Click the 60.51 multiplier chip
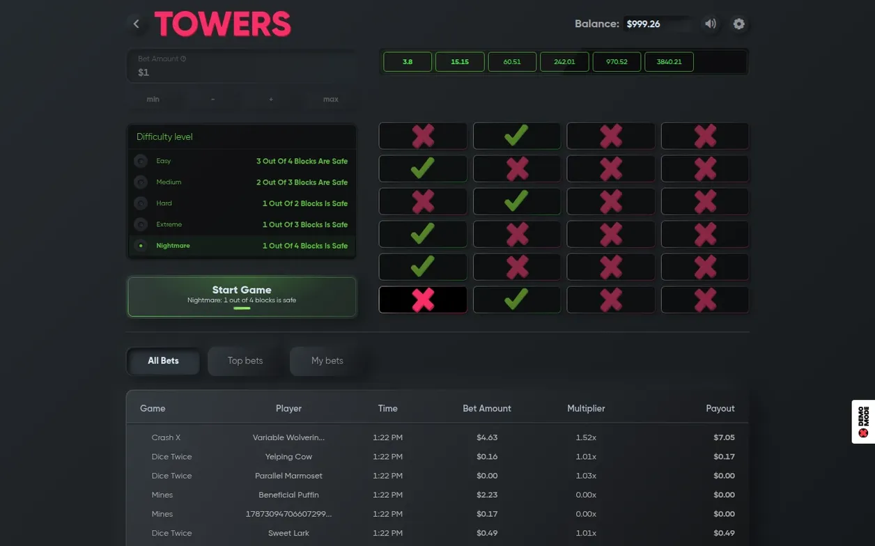 pyautogui.click(x=512, y=62)
